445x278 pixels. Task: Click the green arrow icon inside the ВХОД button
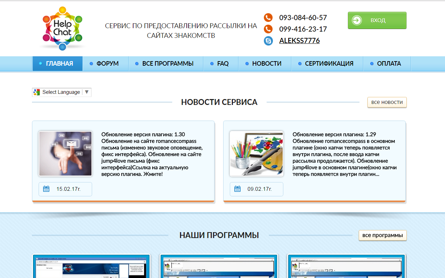pyautogui.click(x=356, y=20)
